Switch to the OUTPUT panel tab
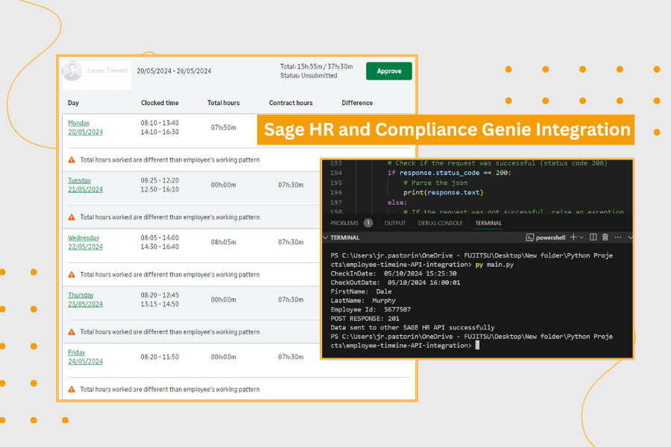This screenshot has height=447, width=671. [x=395, y=223]
